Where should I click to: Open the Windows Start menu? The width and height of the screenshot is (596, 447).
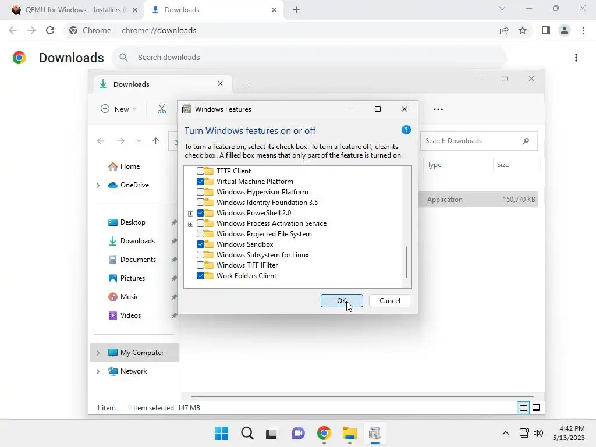[x=221, y=433]
